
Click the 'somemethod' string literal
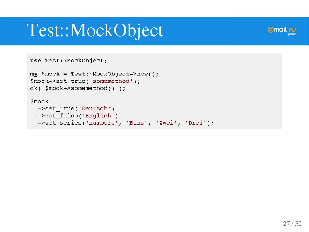[x=111, y=81]
